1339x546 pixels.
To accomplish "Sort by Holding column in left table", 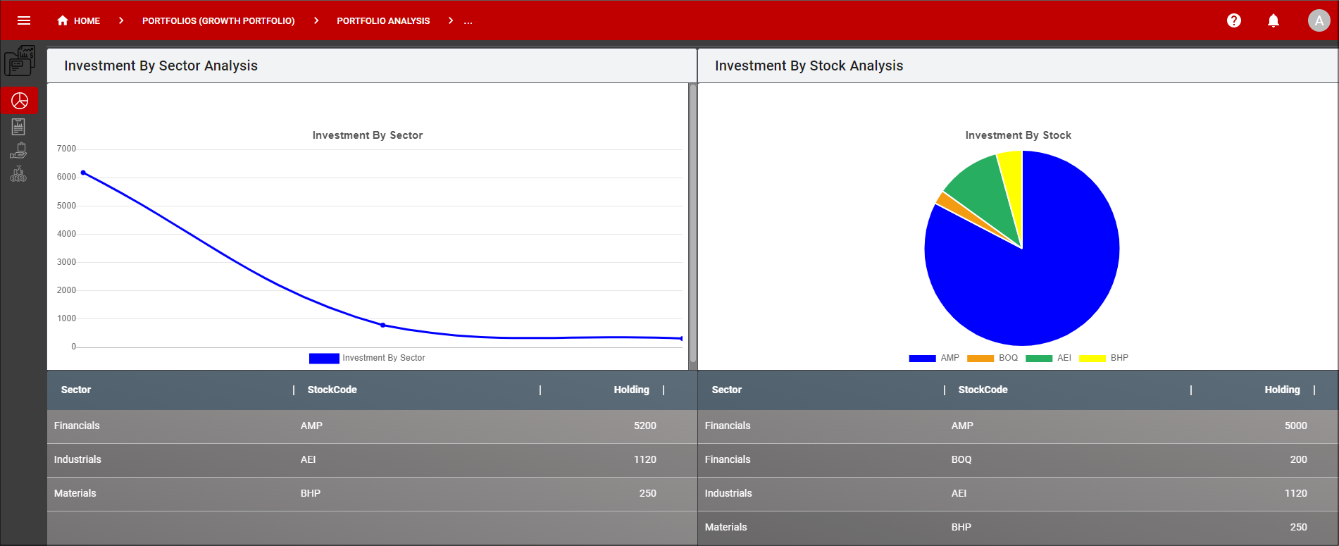I will [x=631, y=390].
